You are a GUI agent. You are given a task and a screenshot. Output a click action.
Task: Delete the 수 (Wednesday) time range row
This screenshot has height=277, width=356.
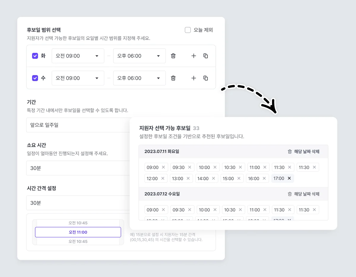click(173, 78)
